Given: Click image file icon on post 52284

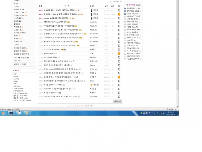Looking at the screenshot, I should click(60, 93).
